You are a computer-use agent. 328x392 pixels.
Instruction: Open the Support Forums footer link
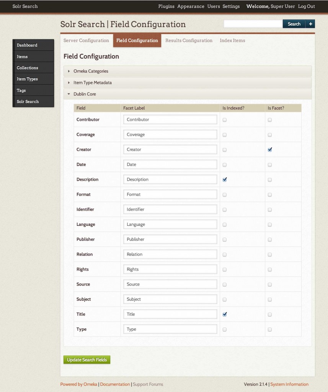click(x=148, y=384)
